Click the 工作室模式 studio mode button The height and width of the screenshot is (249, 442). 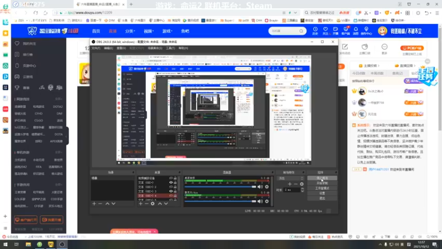point(322,188)
